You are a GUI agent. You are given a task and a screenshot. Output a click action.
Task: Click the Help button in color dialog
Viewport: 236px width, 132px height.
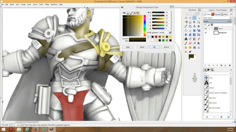[x=128, y=47]
